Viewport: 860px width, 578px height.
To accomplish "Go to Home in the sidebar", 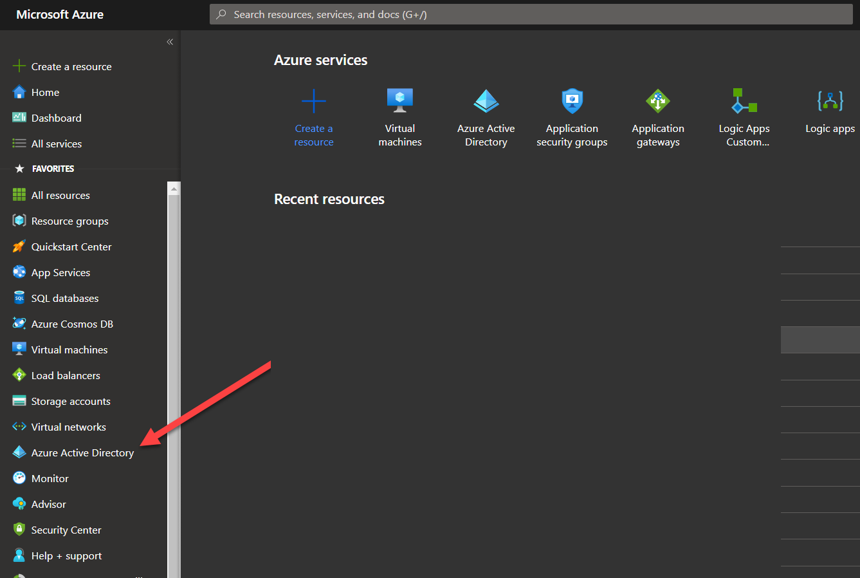I will pos(45,92).
